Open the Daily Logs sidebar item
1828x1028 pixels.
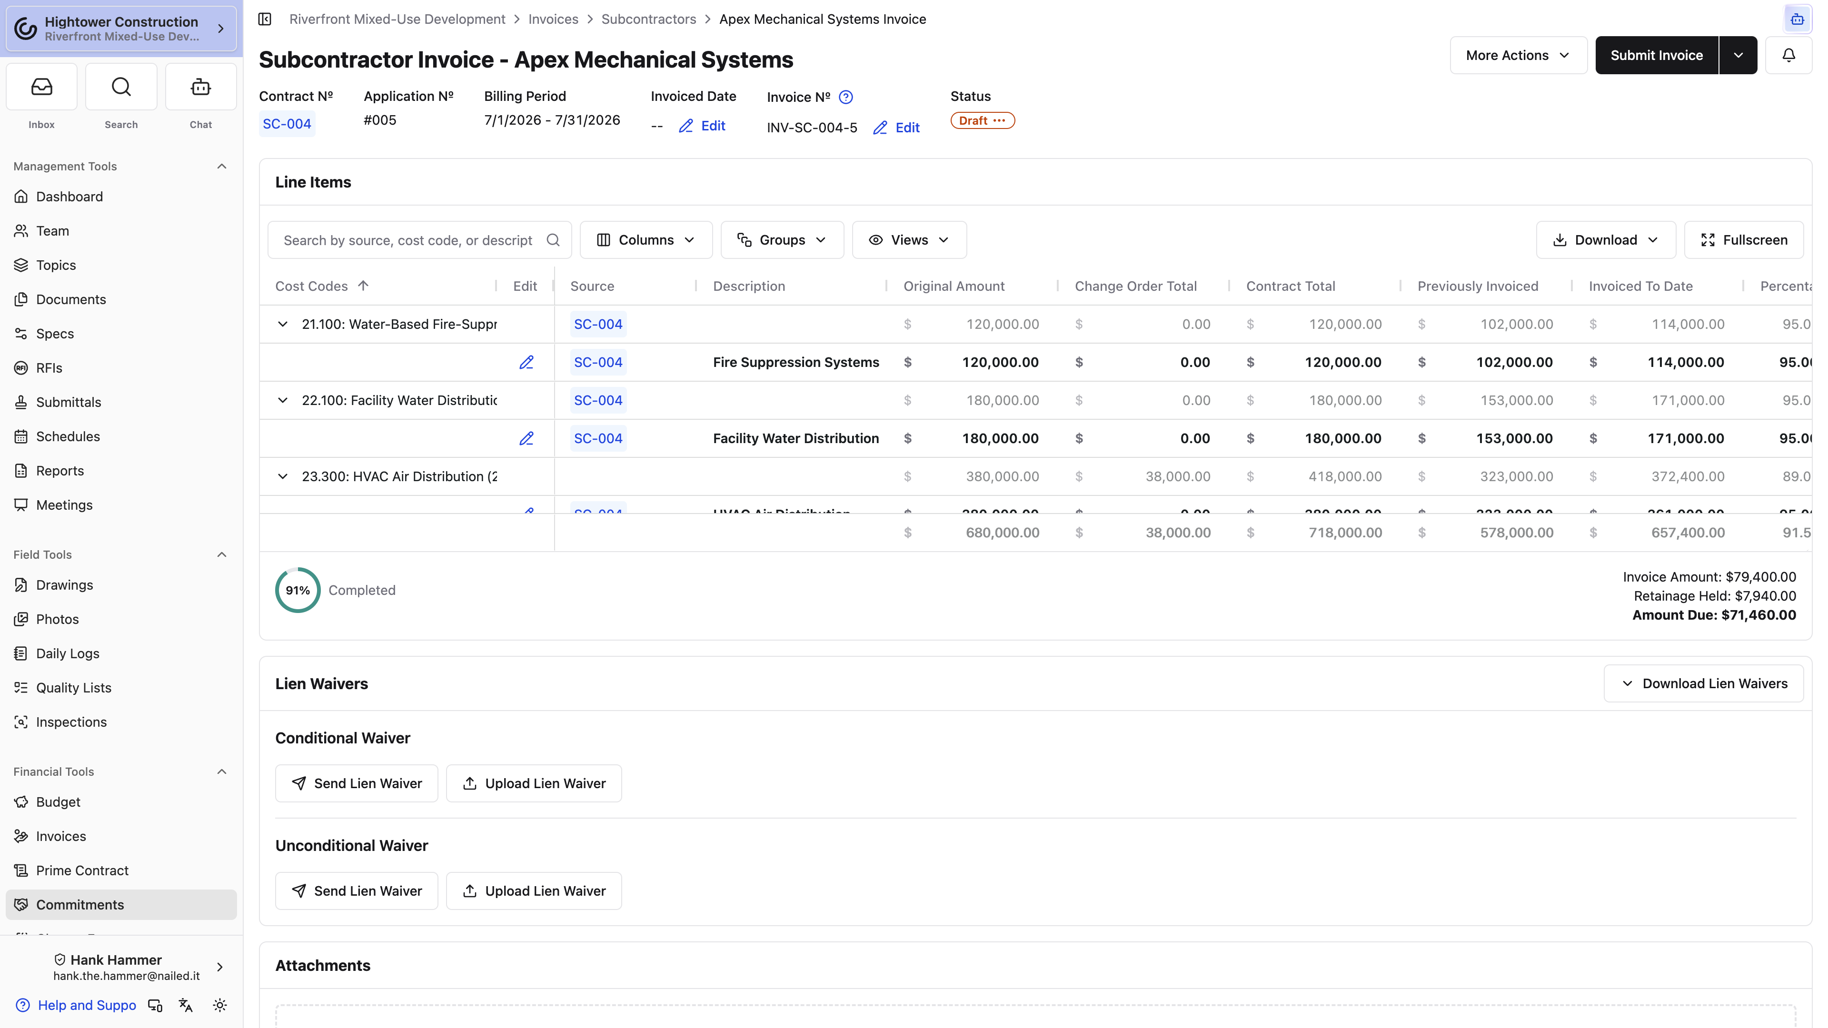(x=121, y=653)
